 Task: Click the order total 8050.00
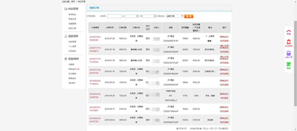click(x=123, y=49)
